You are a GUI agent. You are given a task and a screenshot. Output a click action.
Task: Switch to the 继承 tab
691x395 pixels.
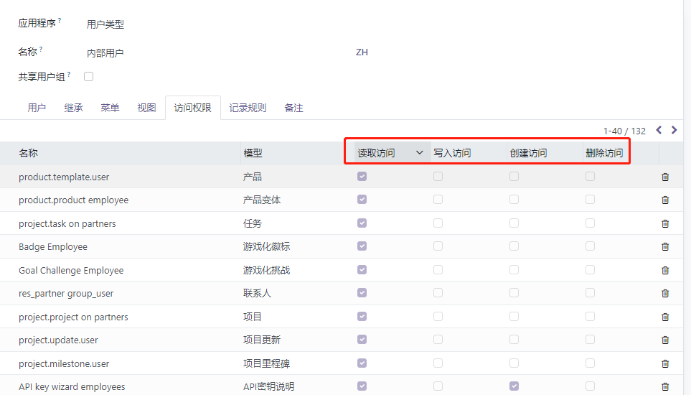(73, 108)
